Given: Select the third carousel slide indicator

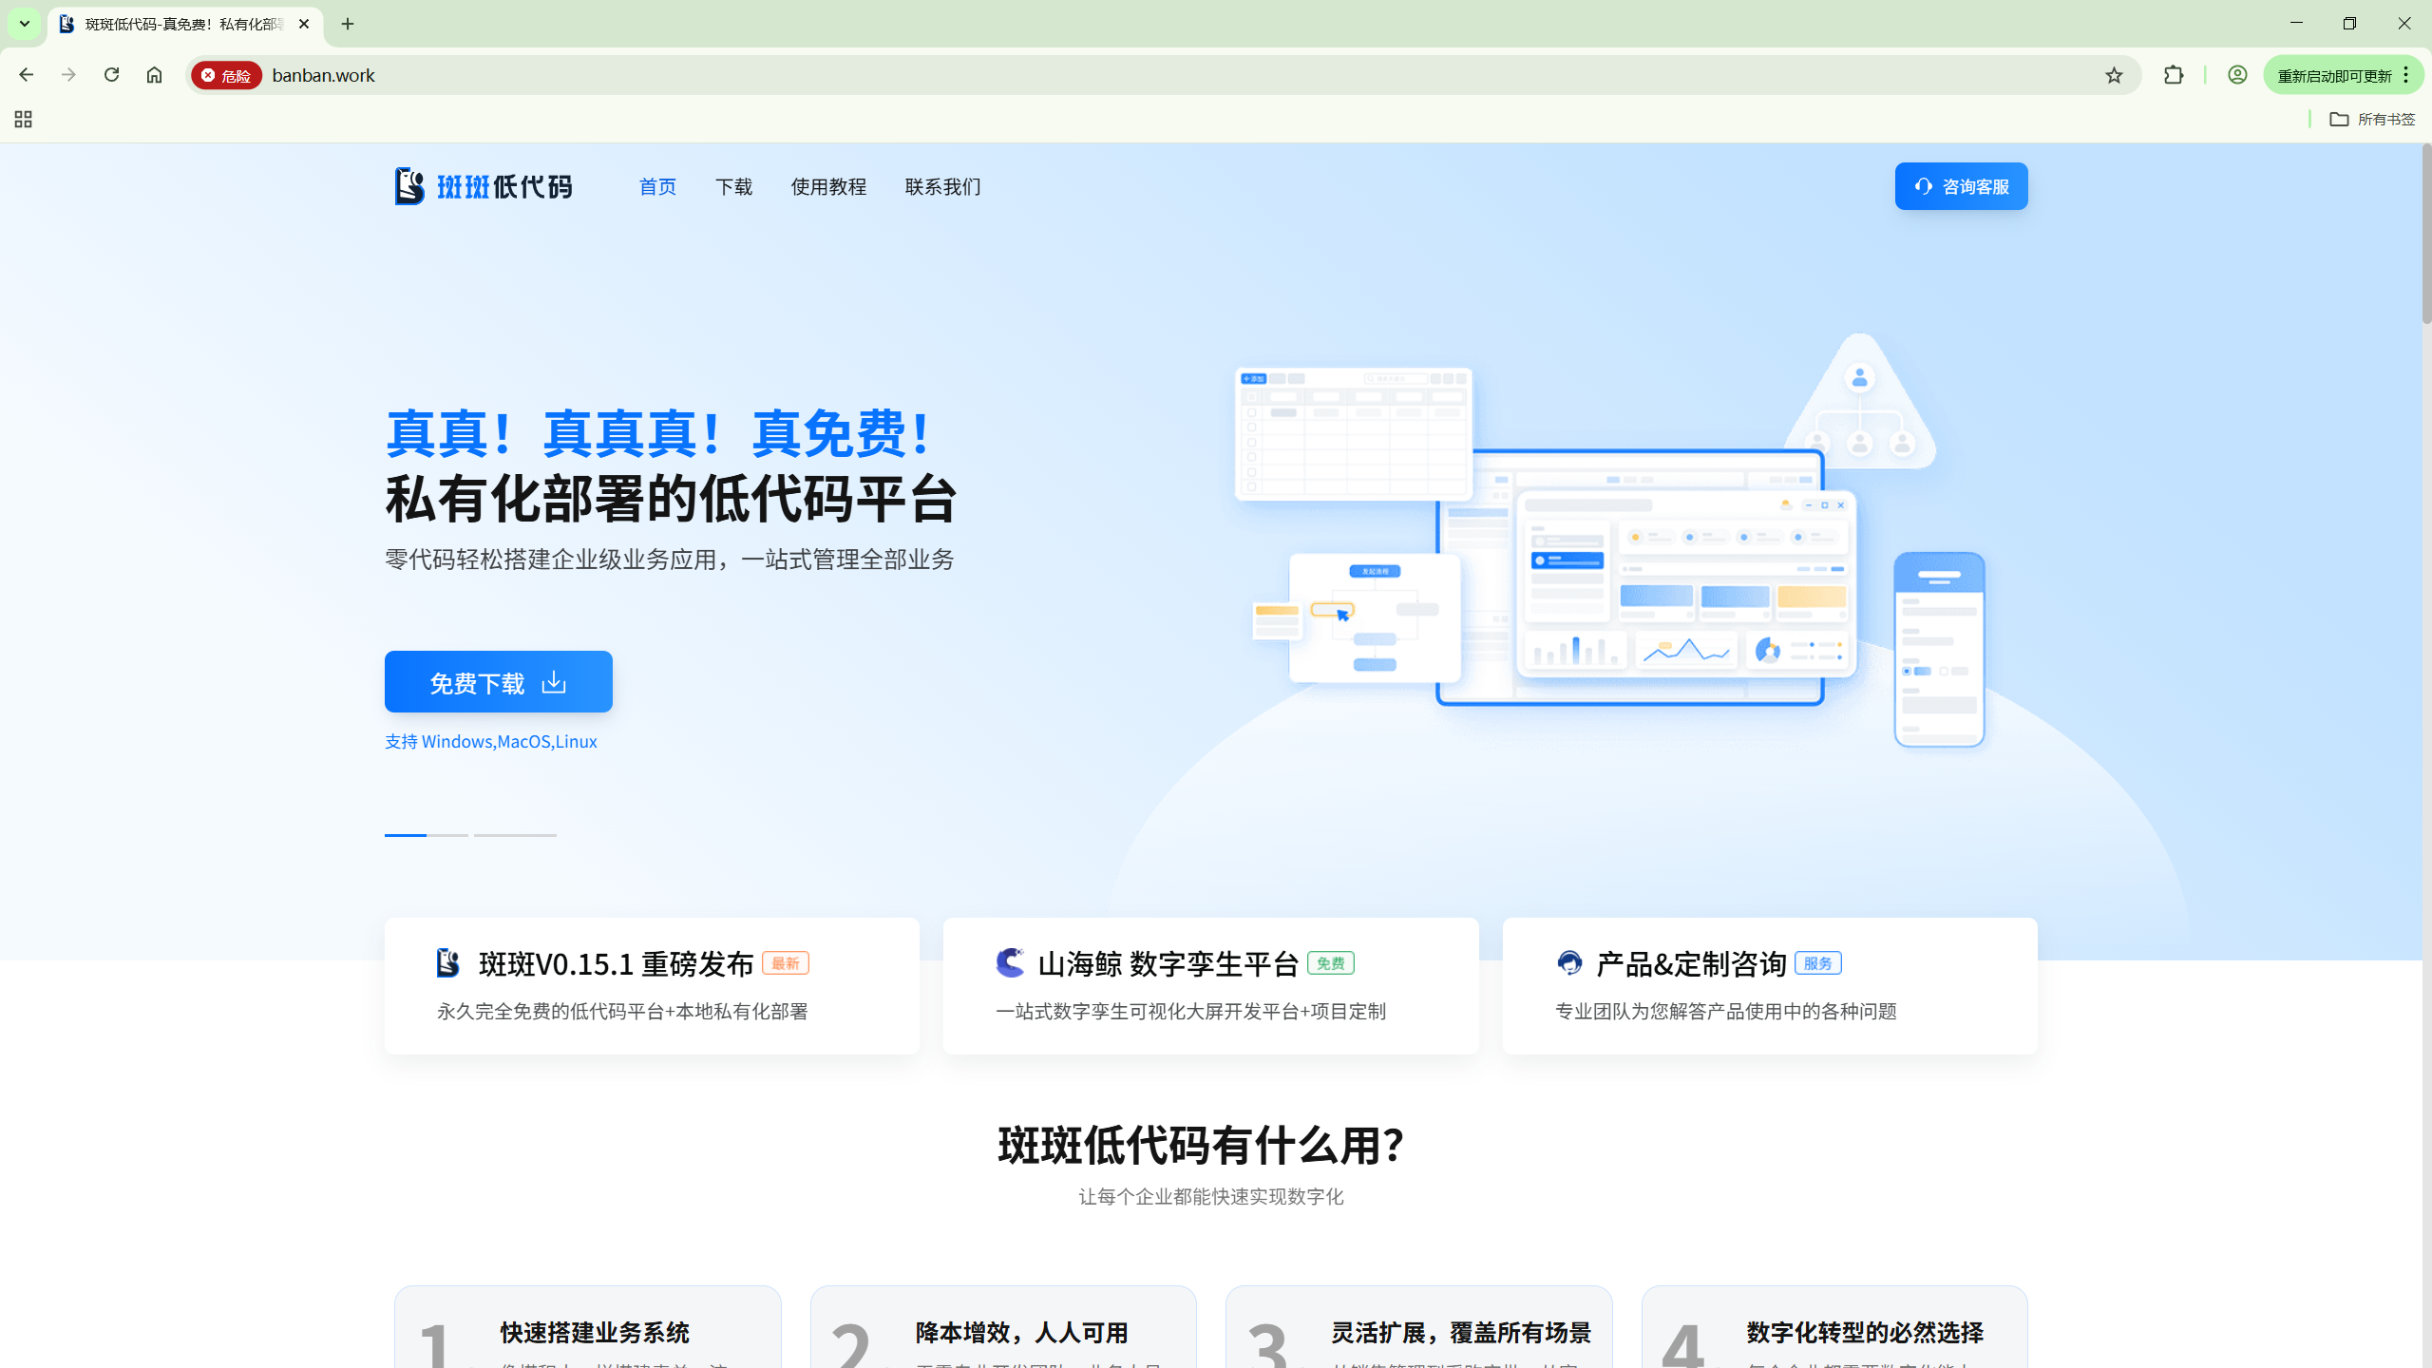Looking at the screenshot, I should [x=515, y=835].
